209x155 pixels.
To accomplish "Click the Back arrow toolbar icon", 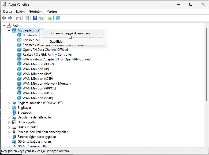I will pos(4,18).
